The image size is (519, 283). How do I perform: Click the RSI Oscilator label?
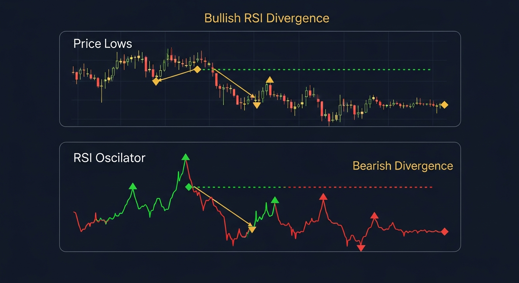pos(109,158)
